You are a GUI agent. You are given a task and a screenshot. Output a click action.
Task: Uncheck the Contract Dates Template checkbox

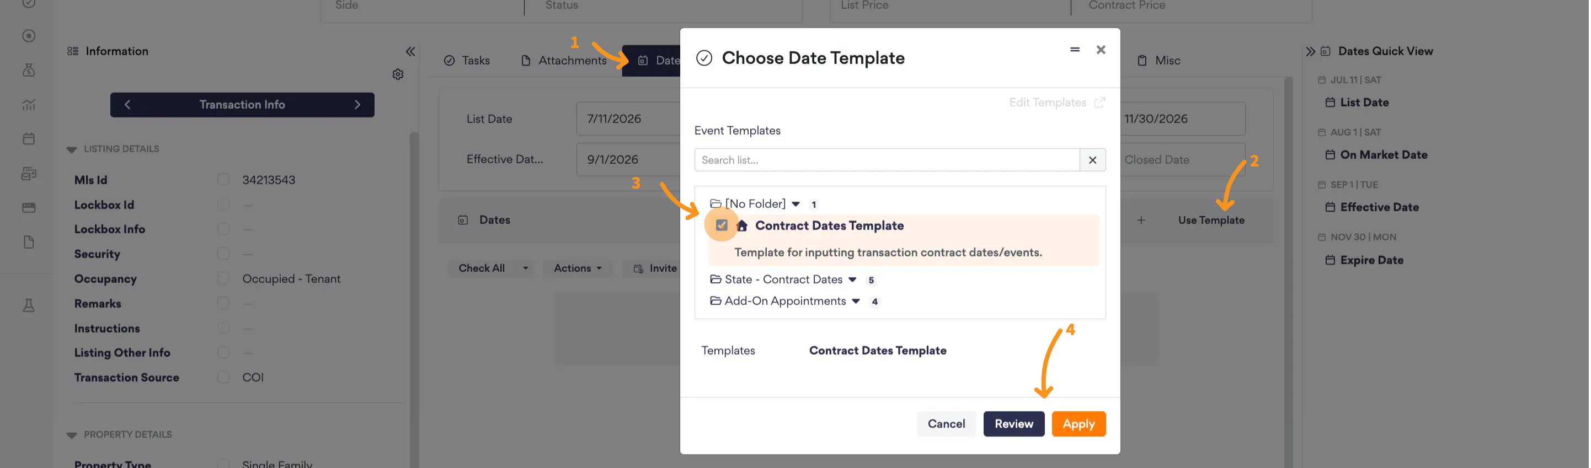722,225
